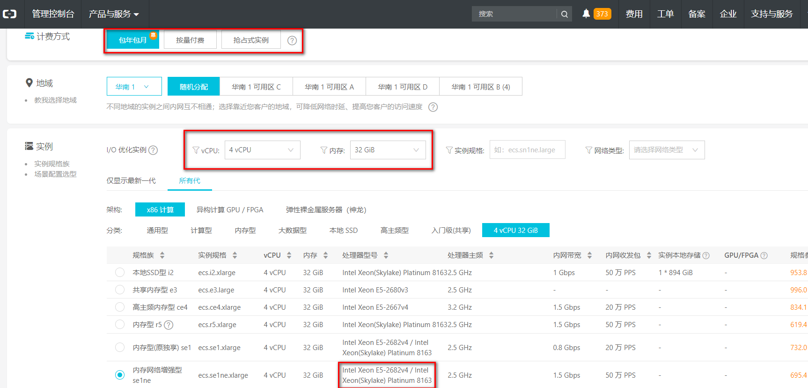Select 大数据型 category
This screenshot has height=388, width=808.
click(293, 231)
